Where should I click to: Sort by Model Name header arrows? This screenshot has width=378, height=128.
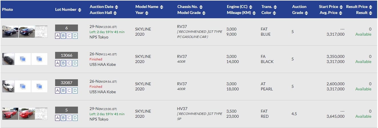coord(161,7)
